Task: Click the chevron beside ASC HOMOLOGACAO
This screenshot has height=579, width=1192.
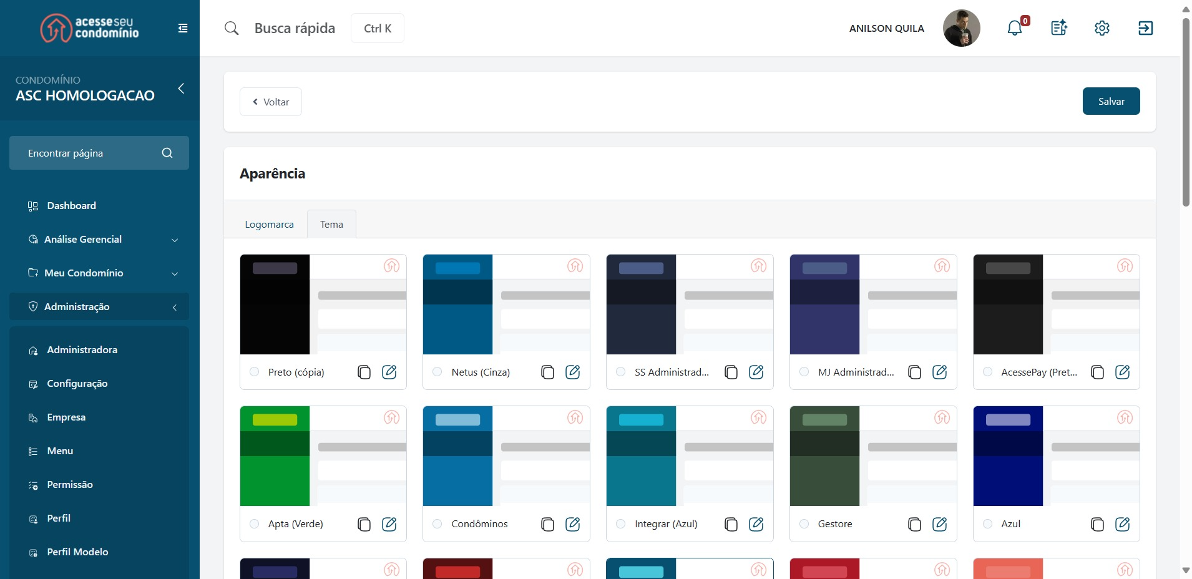Action: 181,89
